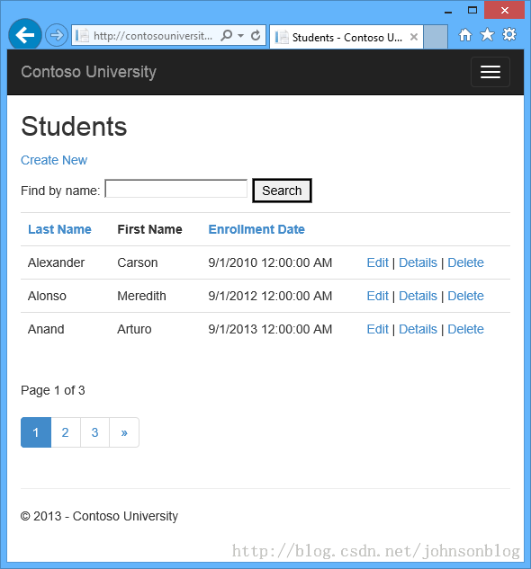Click the Search button
The image size is (531, 569).
282,191
